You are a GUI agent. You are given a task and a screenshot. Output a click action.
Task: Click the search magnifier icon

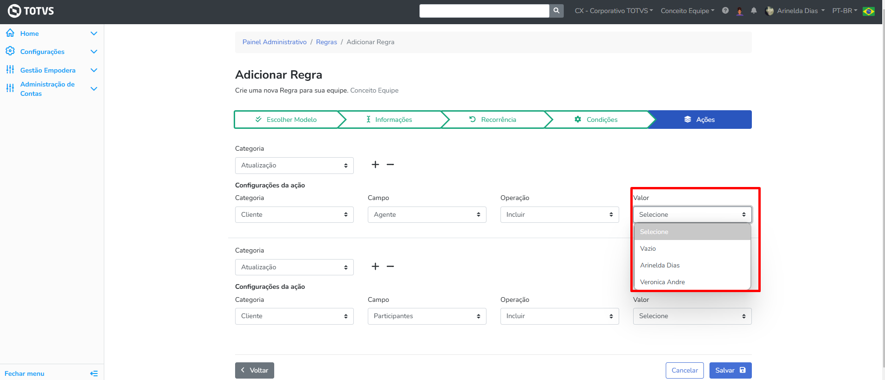[x=556, y=11]
